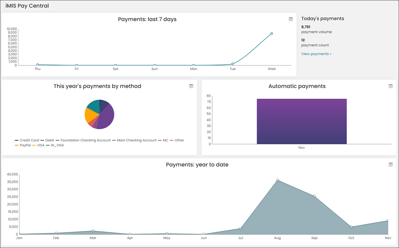Open the View payments link
The height and width of the screenshot is (248, 399).
[316, 54]
